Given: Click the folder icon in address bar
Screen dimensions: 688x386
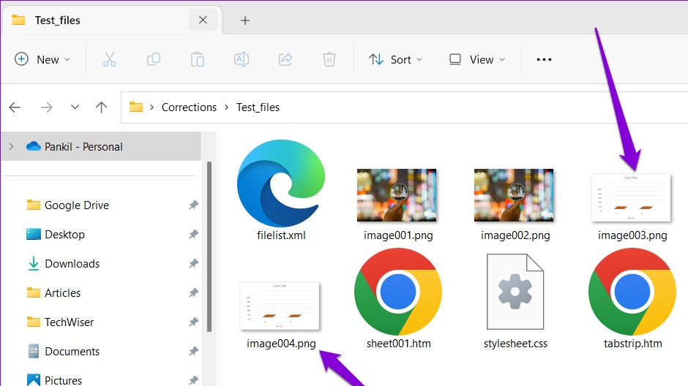Looking at the screenshot, I should coord(136,107).
